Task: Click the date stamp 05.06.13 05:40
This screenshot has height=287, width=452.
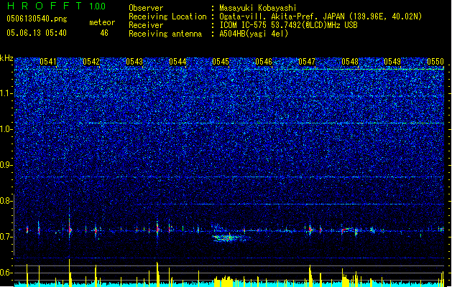Action: pos(37,33)
